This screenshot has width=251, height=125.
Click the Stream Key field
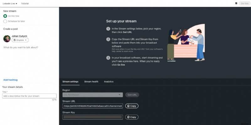93,117
